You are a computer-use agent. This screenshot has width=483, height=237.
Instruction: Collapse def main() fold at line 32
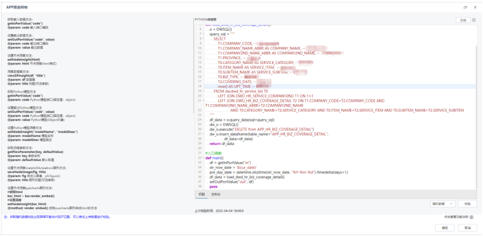(204, 158)
